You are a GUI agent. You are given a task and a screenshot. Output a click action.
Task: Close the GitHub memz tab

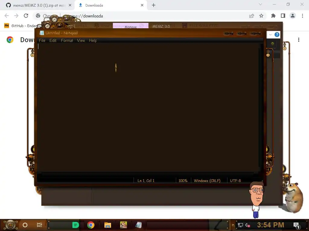pyautogui.click(x=70, y=5)
